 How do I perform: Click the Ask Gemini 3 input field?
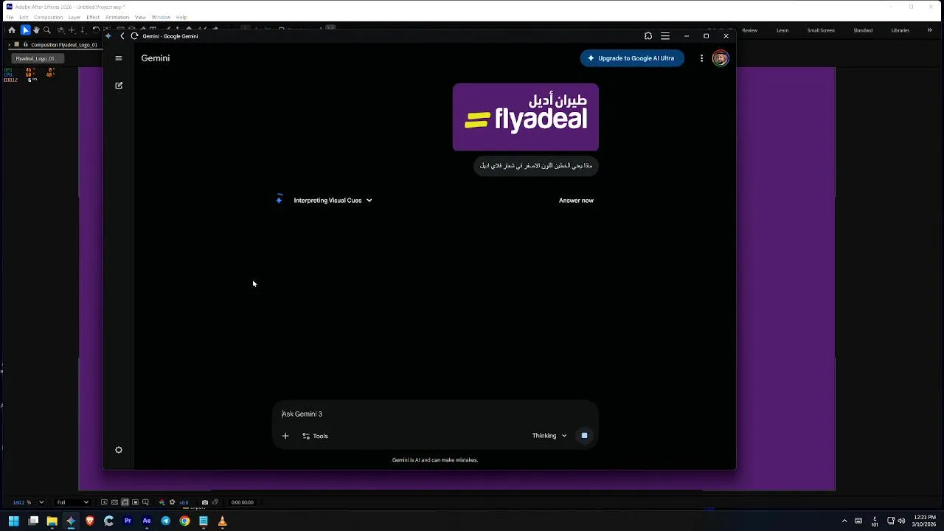click(x=435, y=414)
